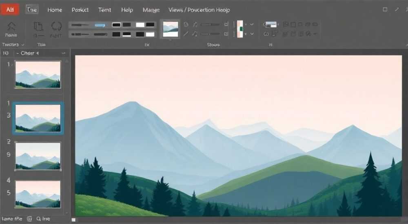Click the circular refresh arrows icon
Image resolution: width=408 pixels, height=224 pixels.
coord(56,26)
